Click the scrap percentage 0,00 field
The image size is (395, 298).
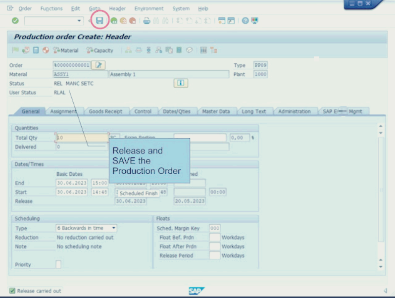[x=240, y=138]
